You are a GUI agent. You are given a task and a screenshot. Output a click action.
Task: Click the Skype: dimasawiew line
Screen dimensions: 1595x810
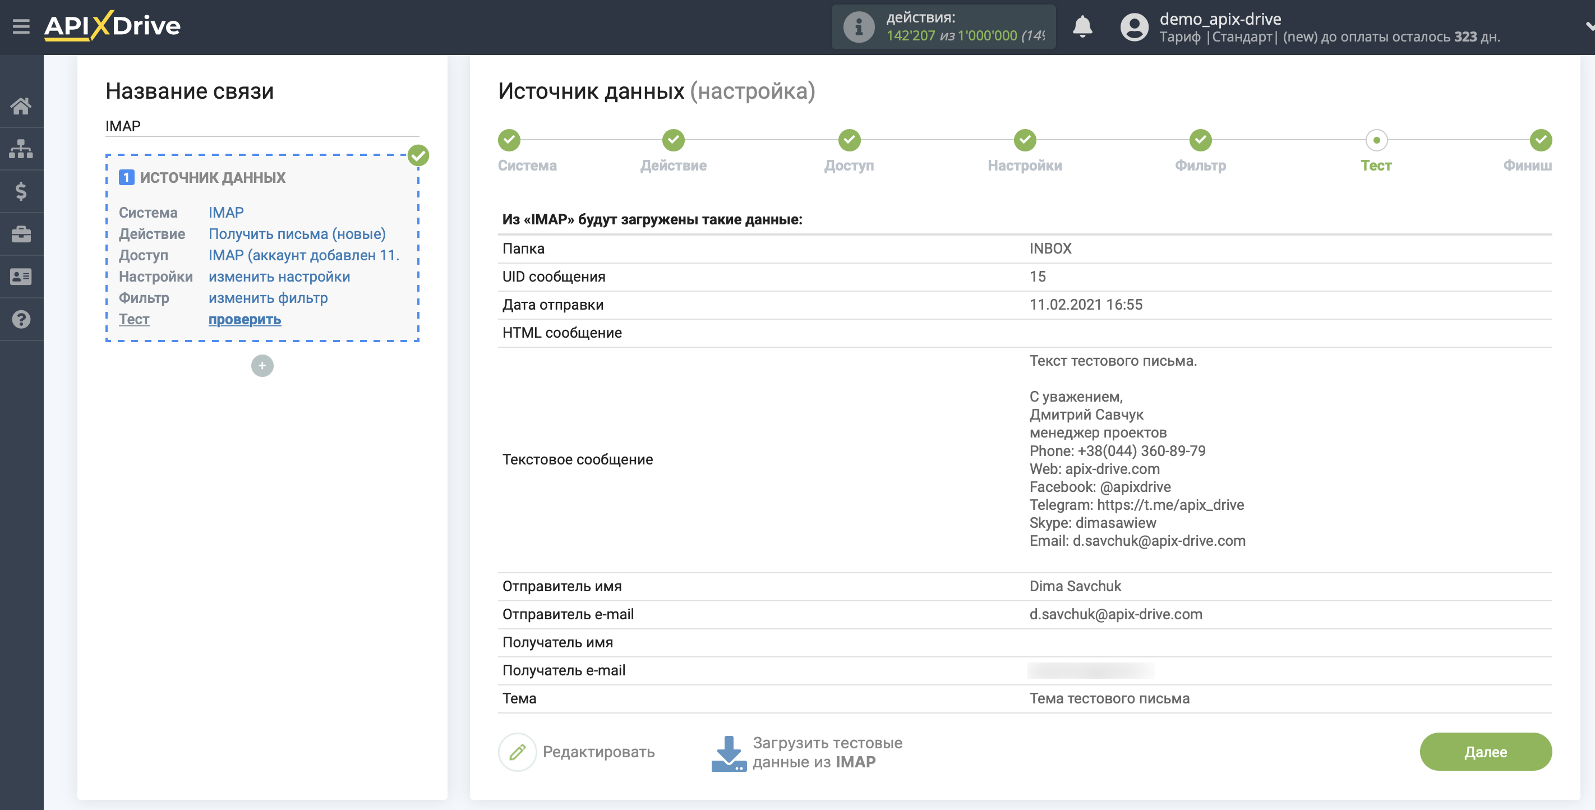tap(1092, 523)
